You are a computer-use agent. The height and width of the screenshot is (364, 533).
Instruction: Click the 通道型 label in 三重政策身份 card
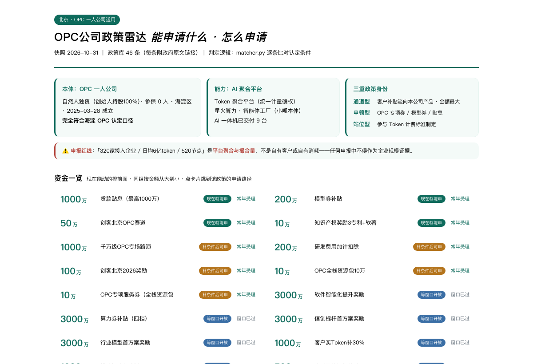click(362, 102)
